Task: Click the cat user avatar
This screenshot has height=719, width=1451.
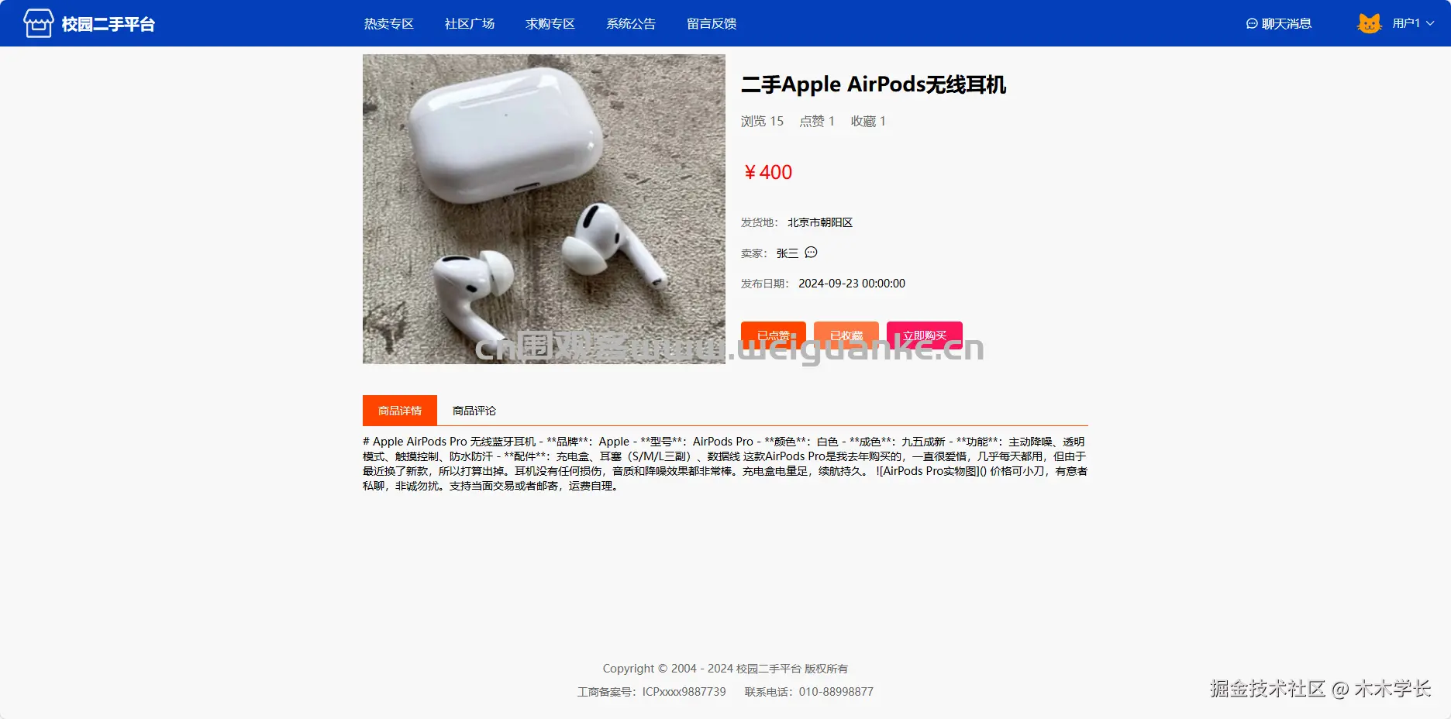Action: click(x=1369, y=23)
